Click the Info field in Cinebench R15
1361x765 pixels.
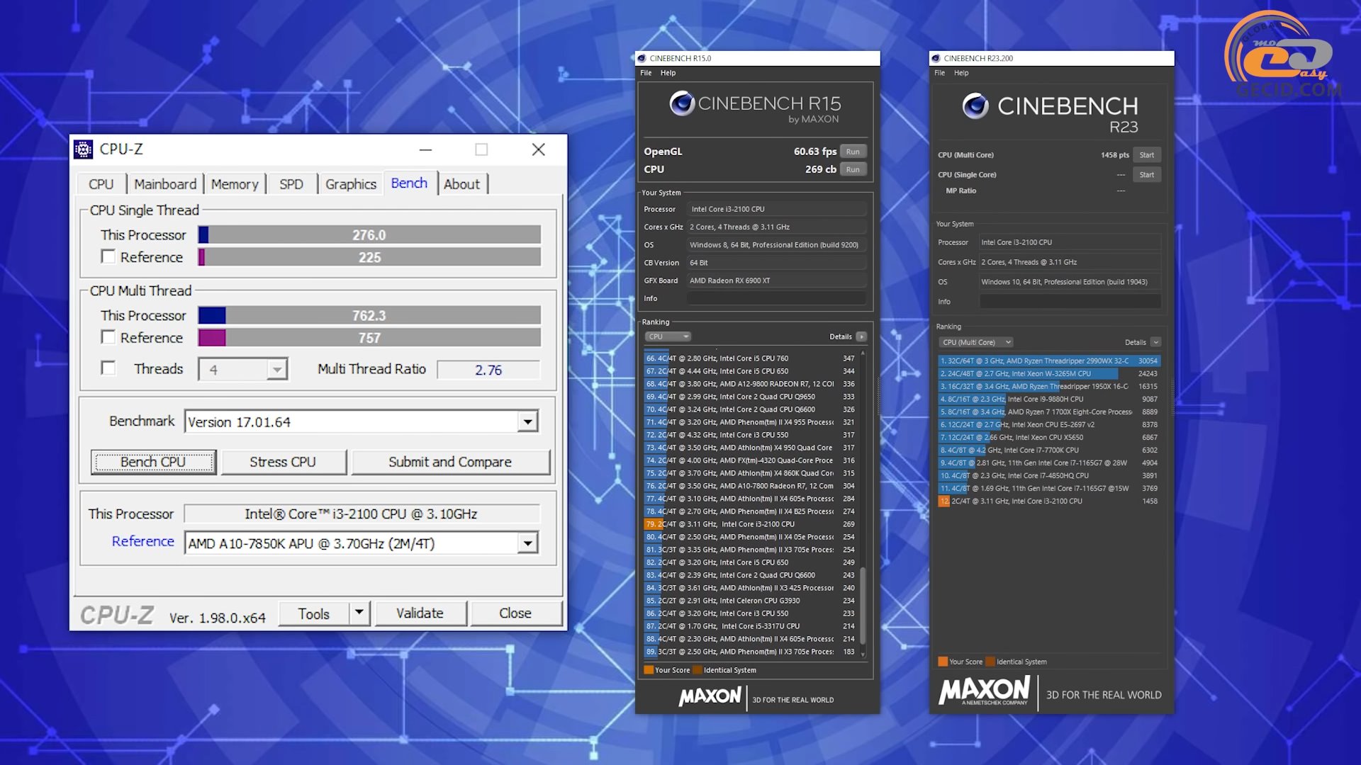[777, 298]
